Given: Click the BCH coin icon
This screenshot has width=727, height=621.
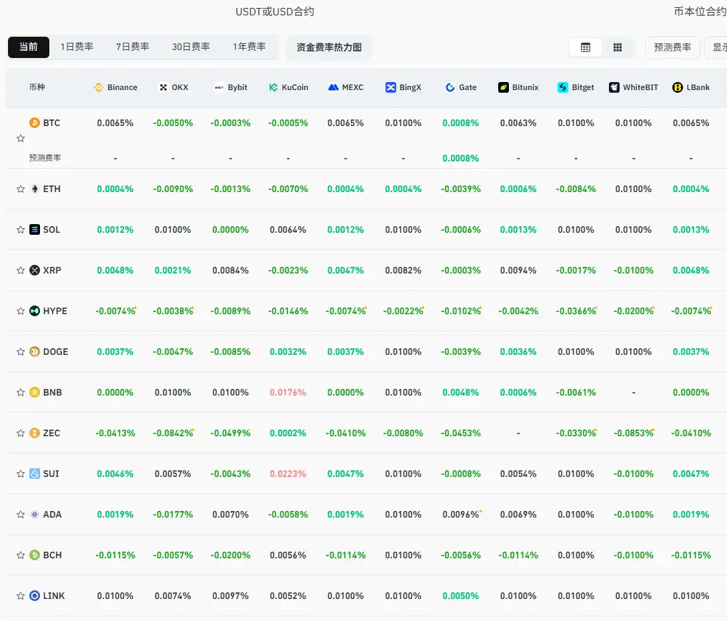Looking at the screenshot, I should click(x=35, y=555).
